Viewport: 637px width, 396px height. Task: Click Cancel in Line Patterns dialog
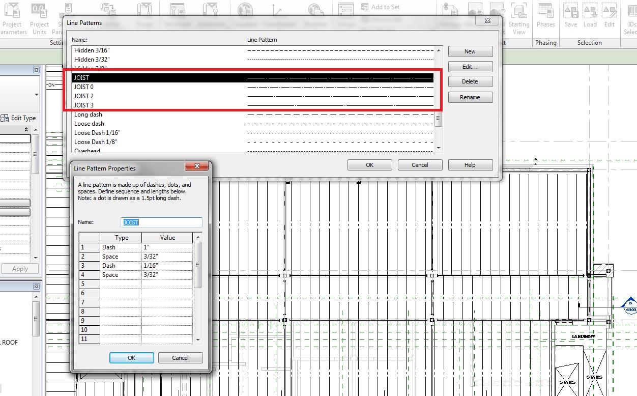[x=420, y=165]
